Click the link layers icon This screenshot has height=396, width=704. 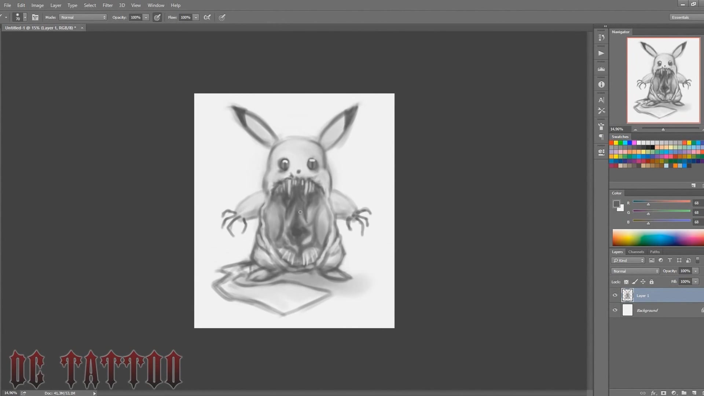pyautogui.click(x=643, y=393)
